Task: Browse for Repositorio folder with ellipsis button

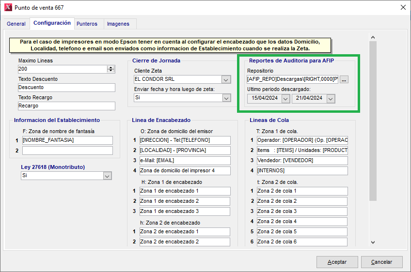Action: click(x=344, y=80)
